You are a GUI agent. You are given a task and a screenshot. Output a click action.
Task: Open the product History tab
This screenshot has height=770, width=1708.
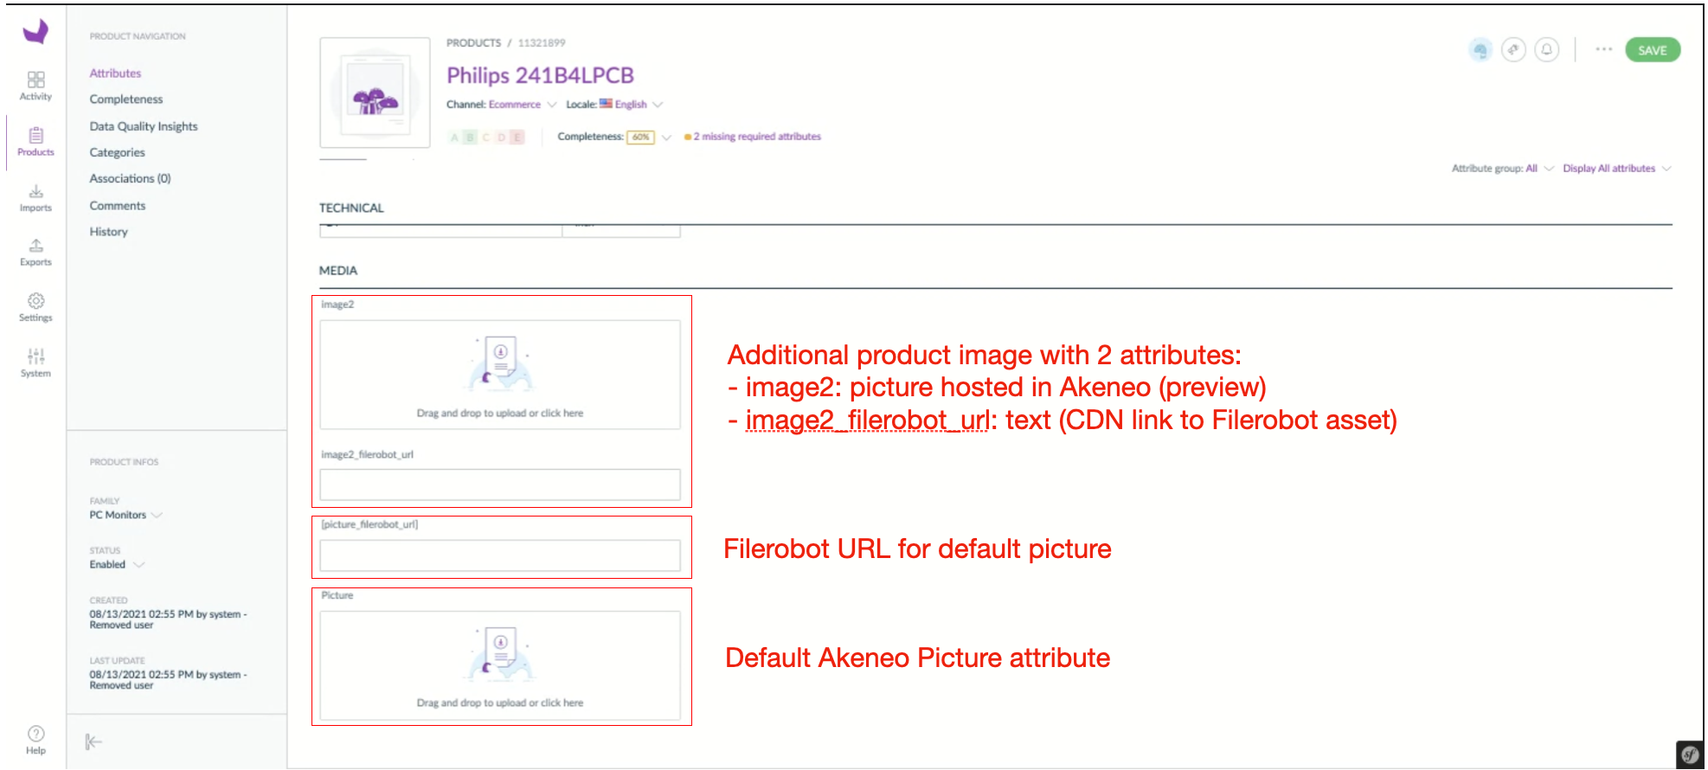point(109,232)
